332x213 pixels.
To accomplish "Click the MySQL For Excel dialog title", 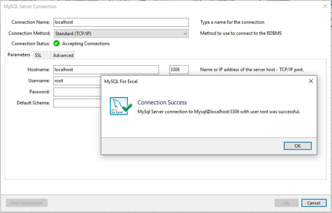I will pos(121,81).
